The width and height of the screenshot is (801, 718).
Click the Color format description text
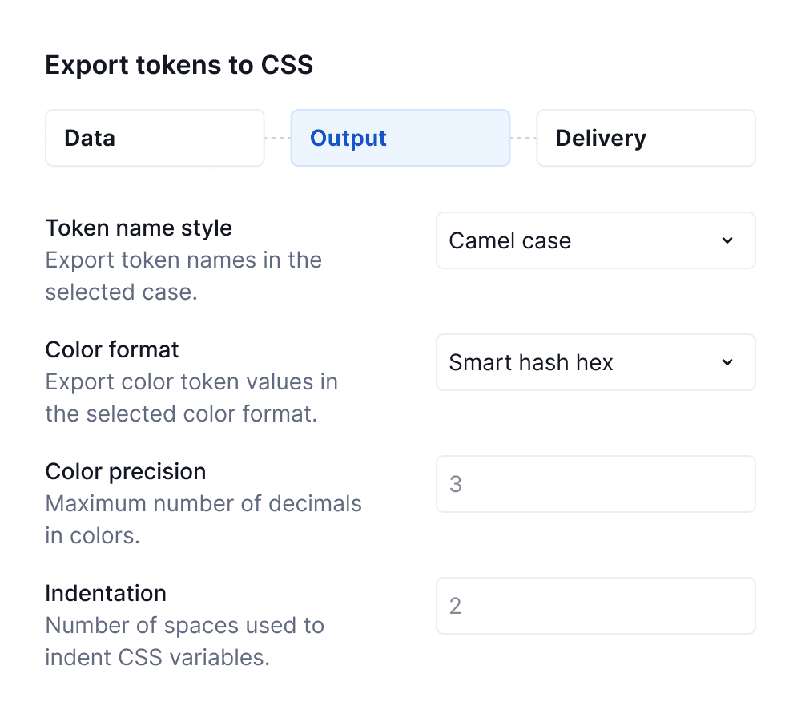[191, 397]
